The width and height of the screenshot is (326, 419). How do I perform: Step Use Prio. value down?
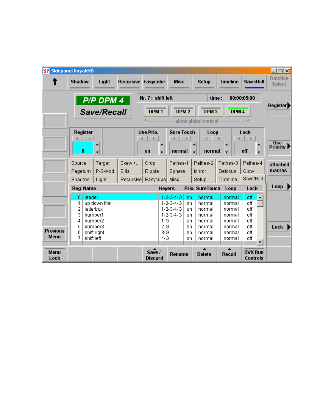162,151
